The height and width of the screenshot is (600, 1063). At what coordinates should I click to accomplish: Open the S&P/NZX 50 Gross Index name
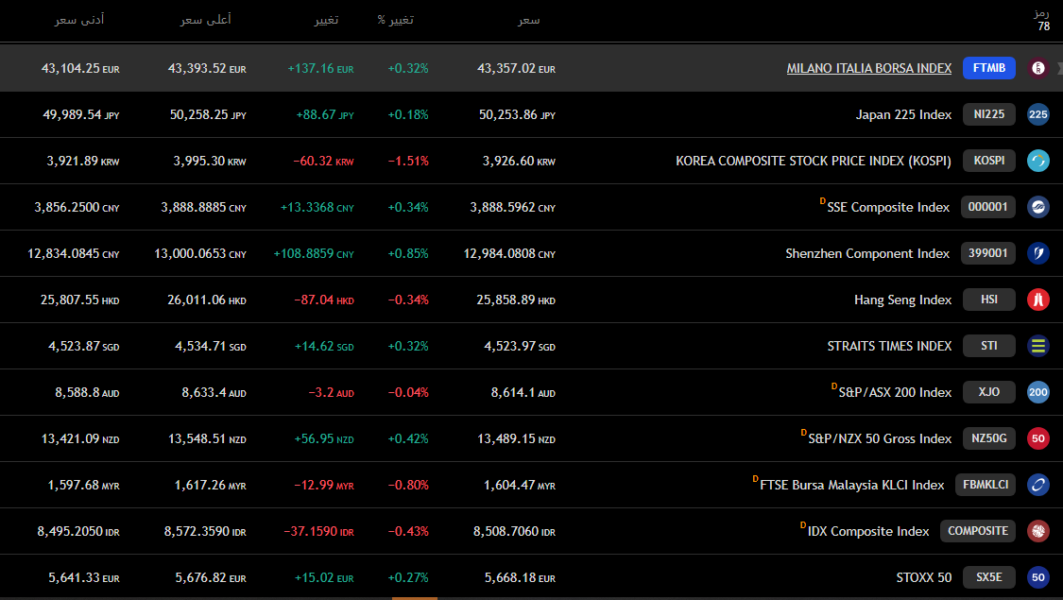(x=880, y=438)
